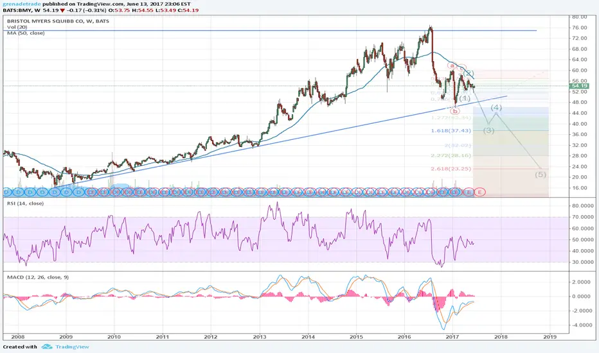Viewport: 599px width, 353px height.
Task: Click the red circled 'b' wave marker
Action: coord(455,112)
